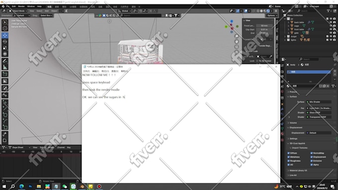Open Dope Sheet mode selector

click(19, 147)
